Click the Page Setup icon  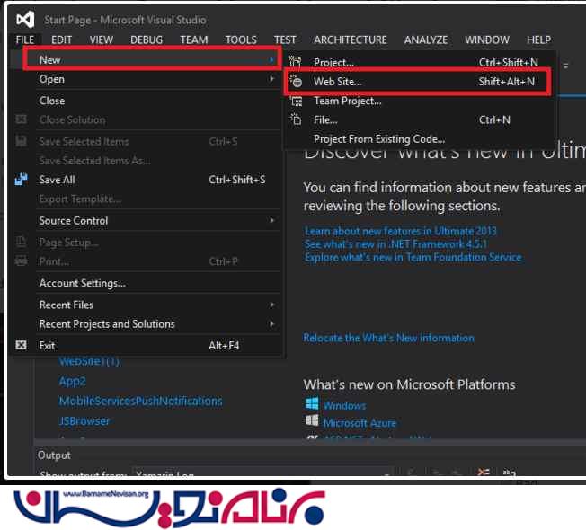[x=22, y=242]
